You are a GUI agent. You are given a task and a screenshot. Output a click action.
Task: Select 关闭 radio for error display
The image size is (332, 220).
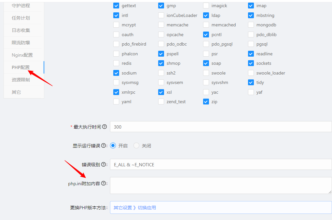point(136,146)
